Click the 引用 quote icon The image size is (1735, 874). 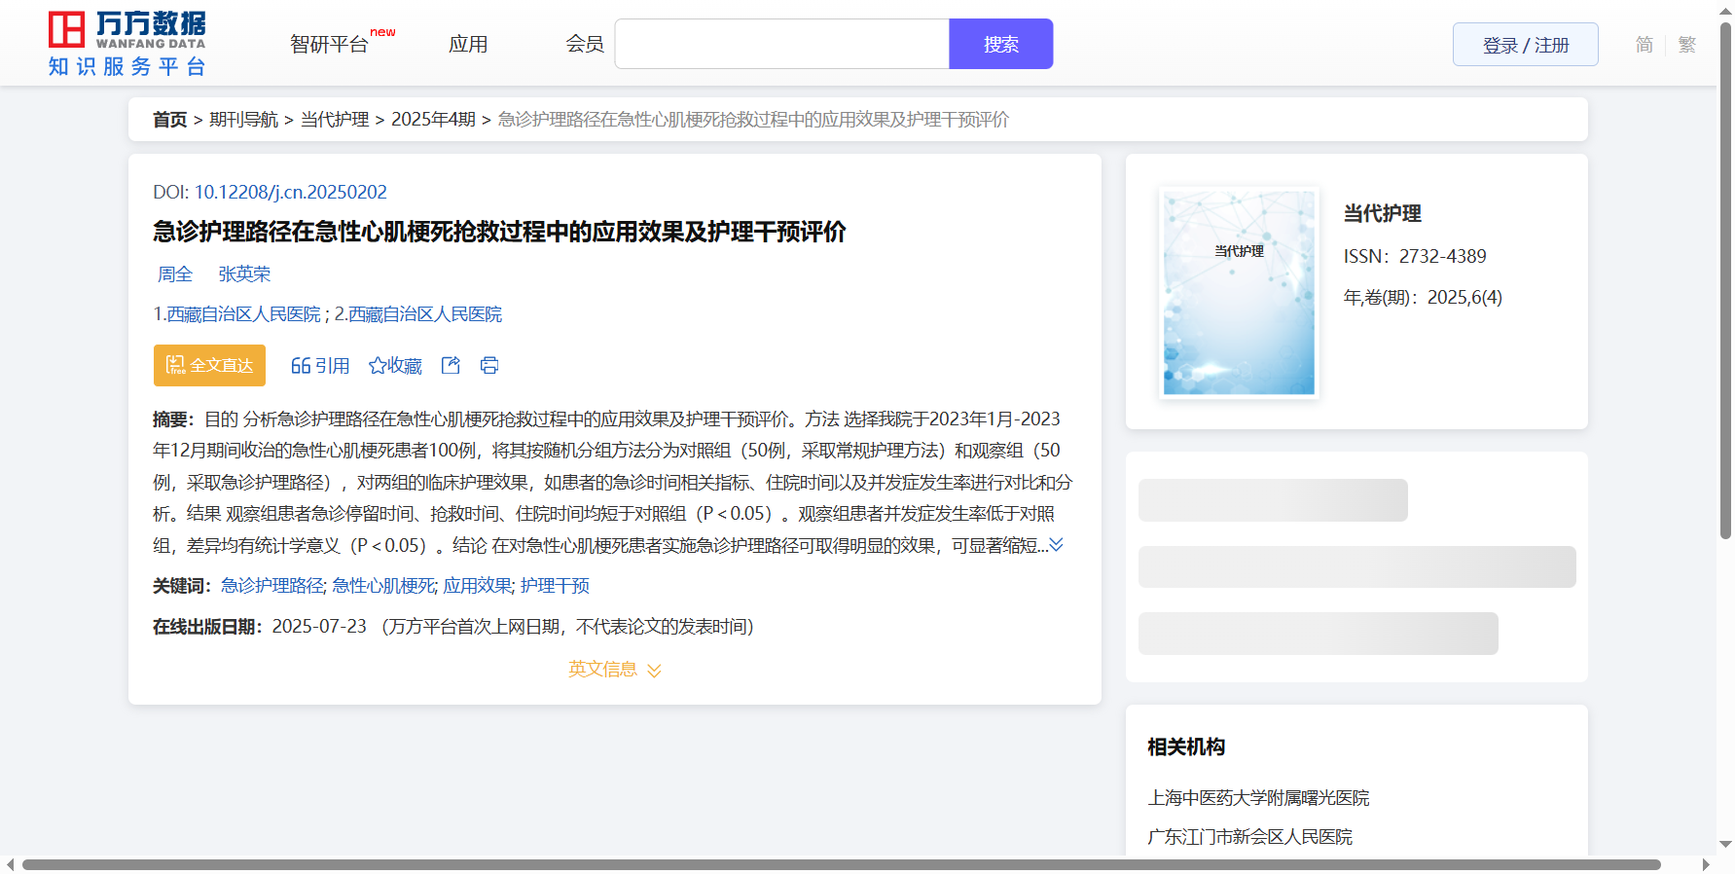(x=319, y=365)
